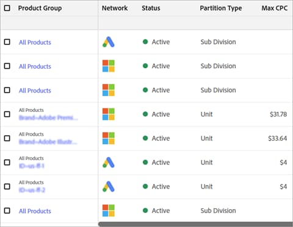The height and width of the screenshot is (227, 293).
Task: Open the Brand=Adobe Illustr... product group link
Action: click(x=48, y=142)
